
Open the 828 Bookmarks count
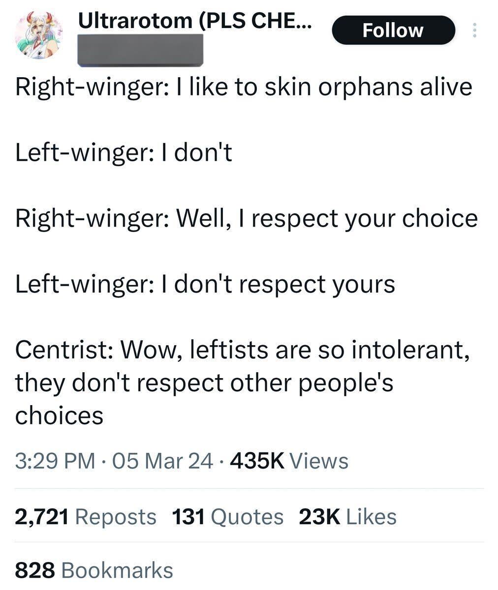pos(94,570)
